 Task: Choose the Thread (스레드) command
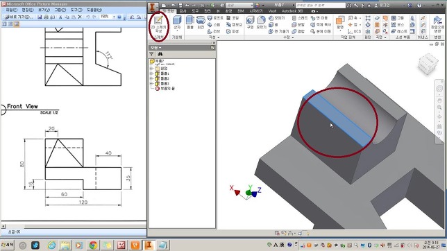coord(300,18)
